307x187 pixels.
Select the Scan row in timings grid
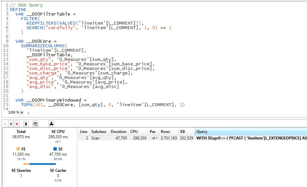point(95,138)
